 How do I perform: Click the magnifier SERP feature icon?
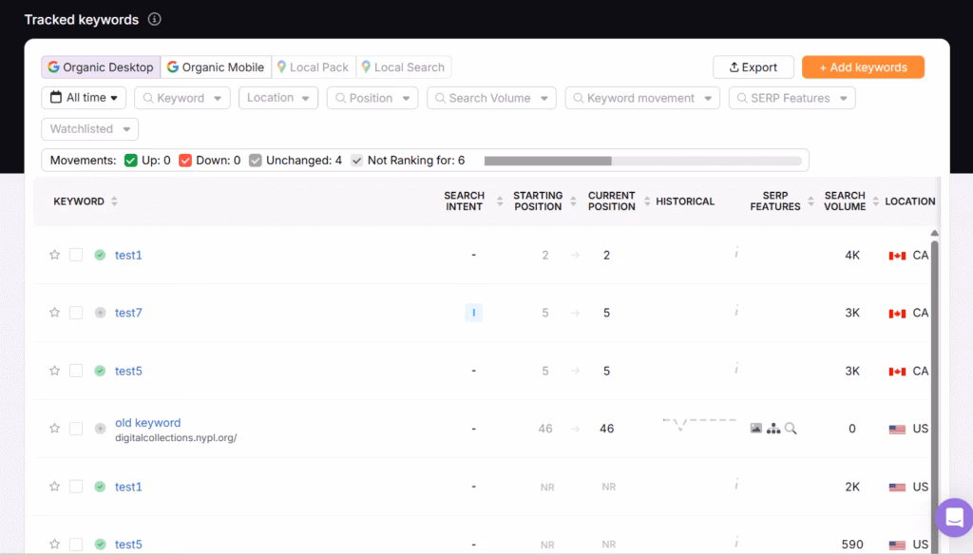tap(790, 428)
